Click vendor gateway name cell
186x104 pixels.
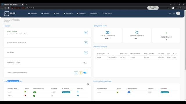(x=99, y=92)
